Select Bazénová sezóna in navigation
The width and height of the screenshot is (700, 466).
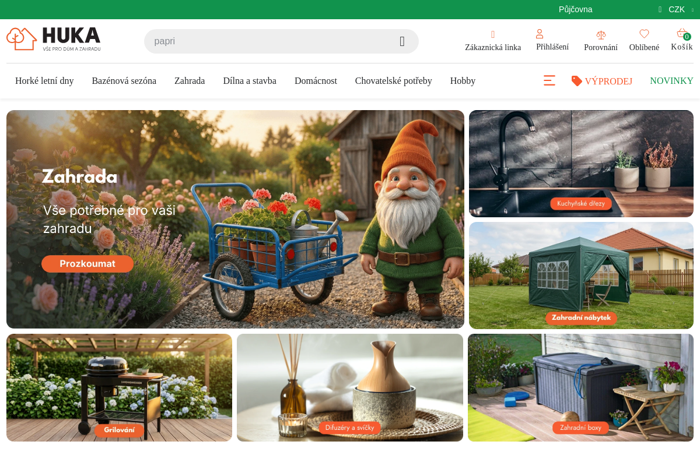tap(124, 81)
